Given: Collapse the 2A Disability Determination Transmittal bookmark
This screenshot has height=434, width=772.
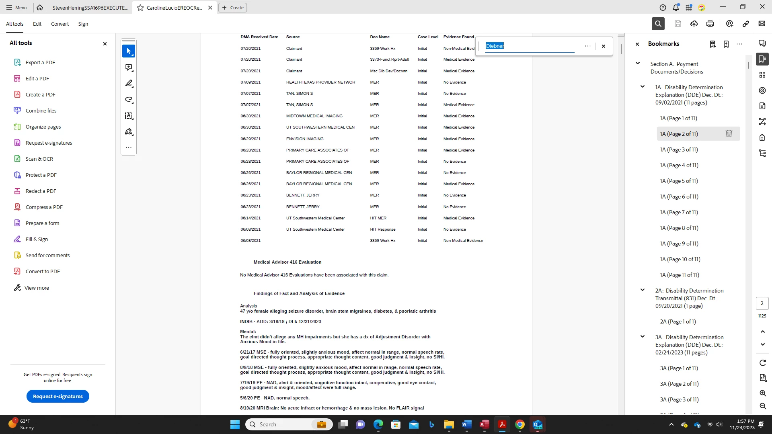Looking at the screenshot, I should (x=643, y=290).
